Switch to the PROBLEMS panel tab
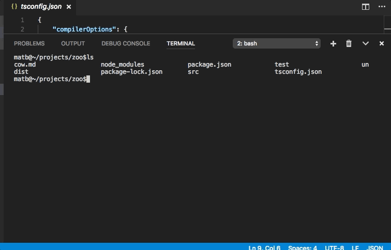391x250 pixels. [x=29, y=43]
